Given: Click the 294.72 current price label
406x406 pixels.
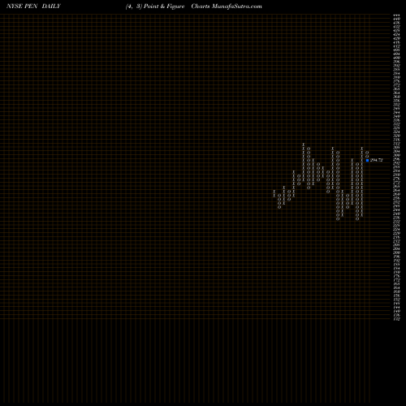Looking at the screenshot, I should click(x=377, y=160).
